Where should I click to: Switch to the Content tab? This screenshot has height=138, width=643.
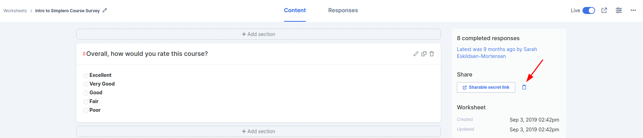click(295, 10)
